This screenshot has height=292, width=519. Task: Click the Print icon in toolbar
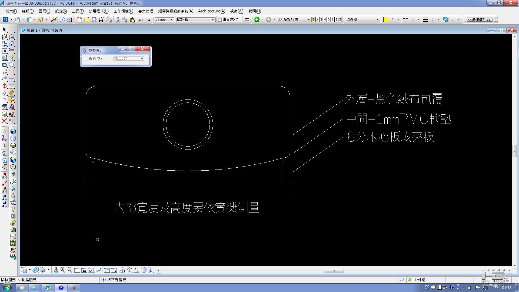tap(109, 20)
